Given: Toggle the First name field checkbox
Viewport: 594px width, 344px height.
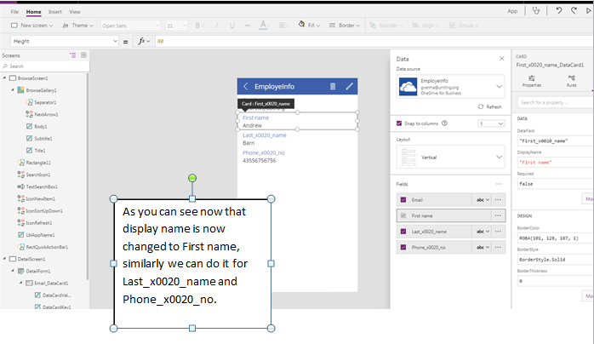Looking at the screenshot, I should pos(403,215).
